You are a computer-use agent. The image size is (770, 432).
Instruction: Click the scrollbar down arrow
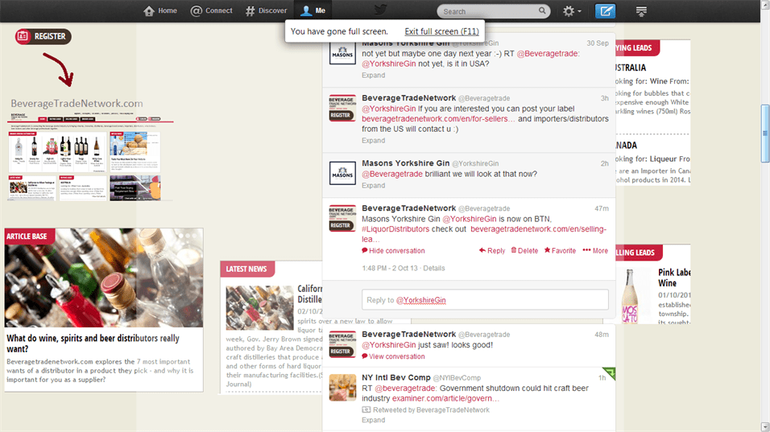[765, 426]
